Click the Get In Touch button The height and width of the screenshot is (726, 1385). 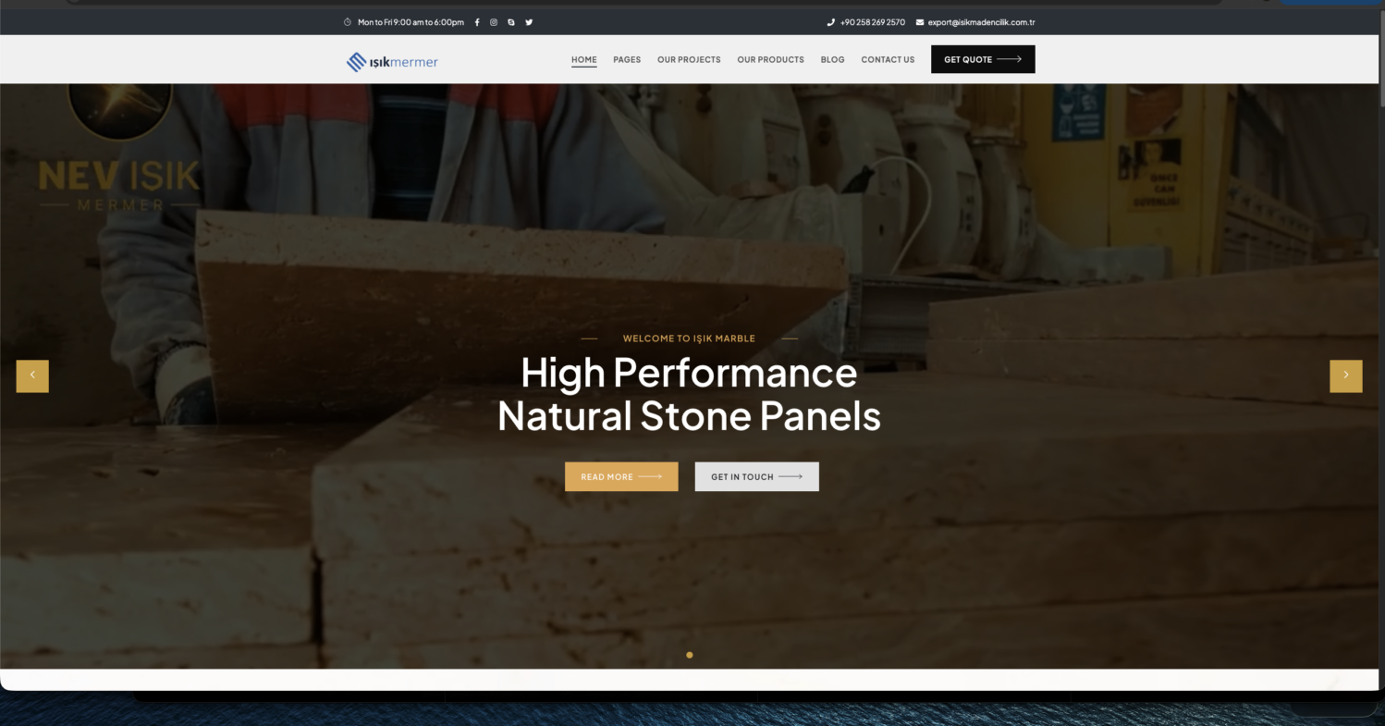(756, 476)
